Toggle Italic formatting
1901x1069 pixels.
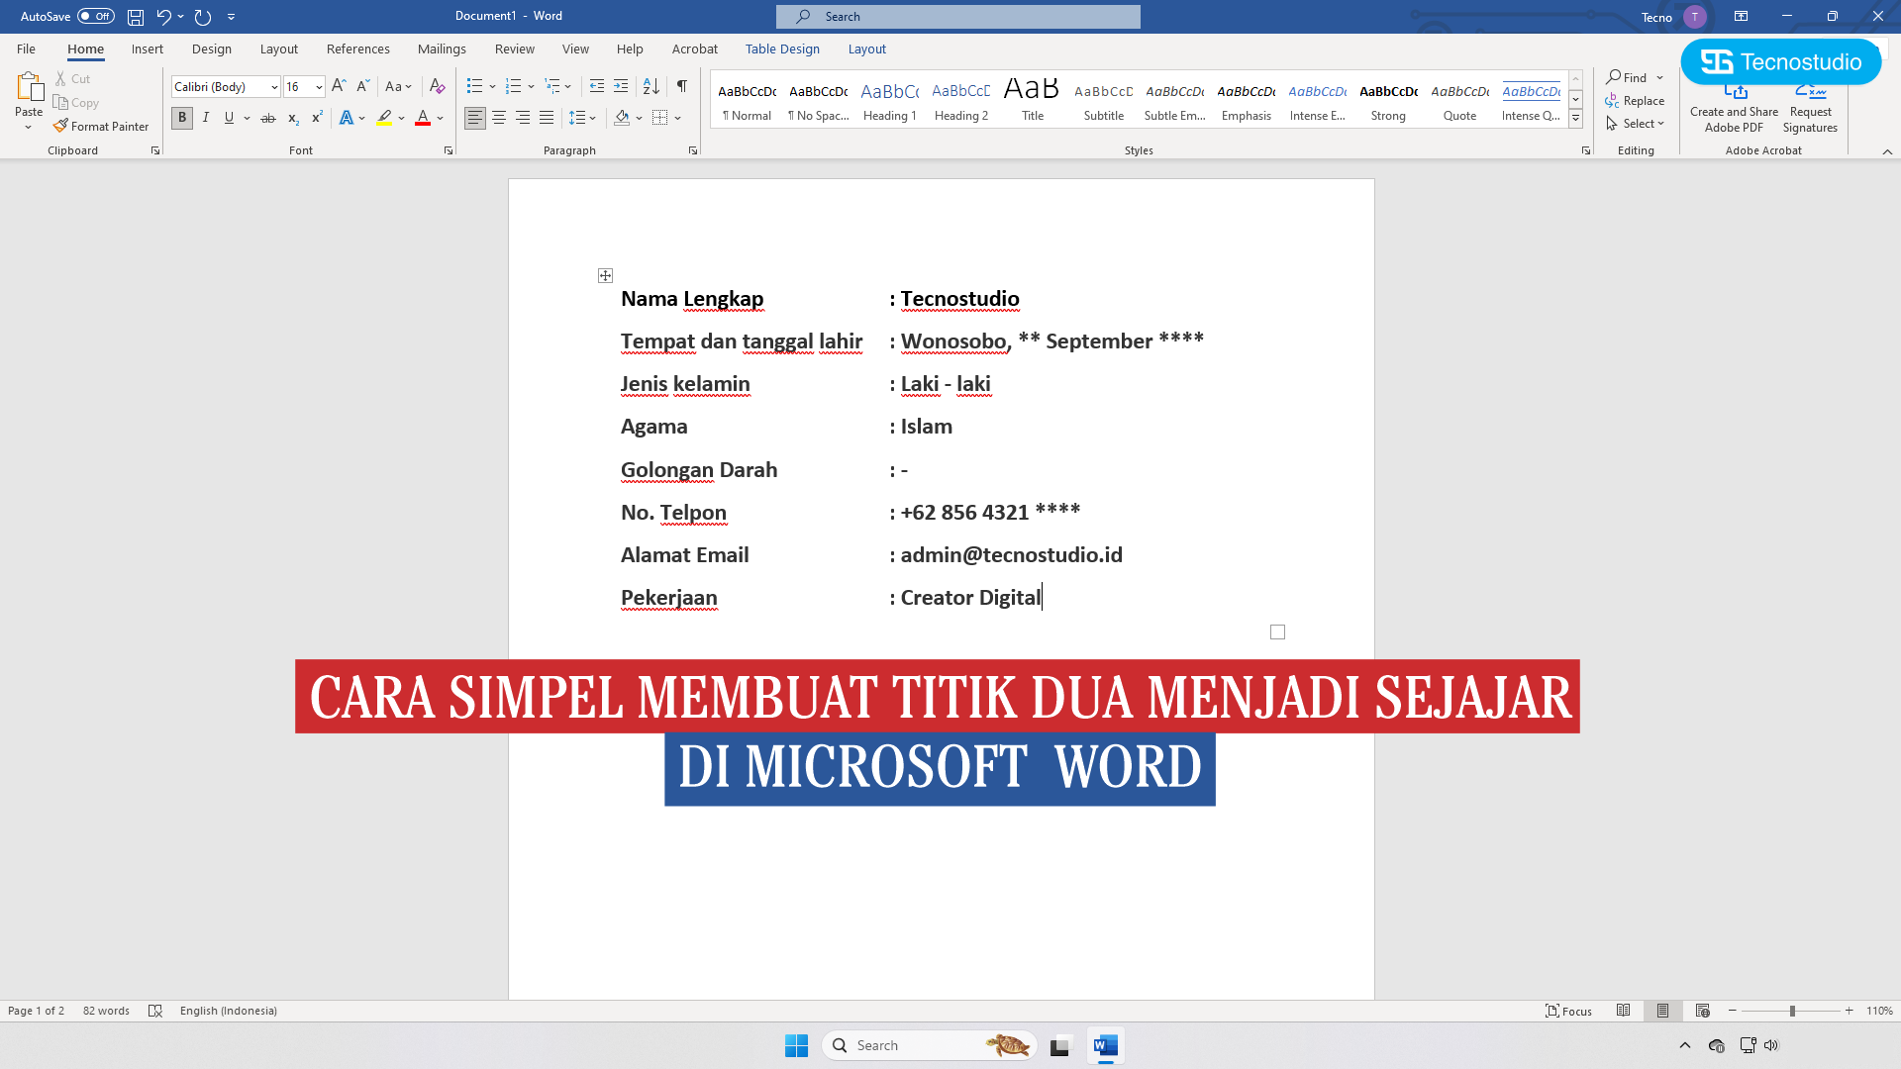pyautogui.click(x=206, y=118)
